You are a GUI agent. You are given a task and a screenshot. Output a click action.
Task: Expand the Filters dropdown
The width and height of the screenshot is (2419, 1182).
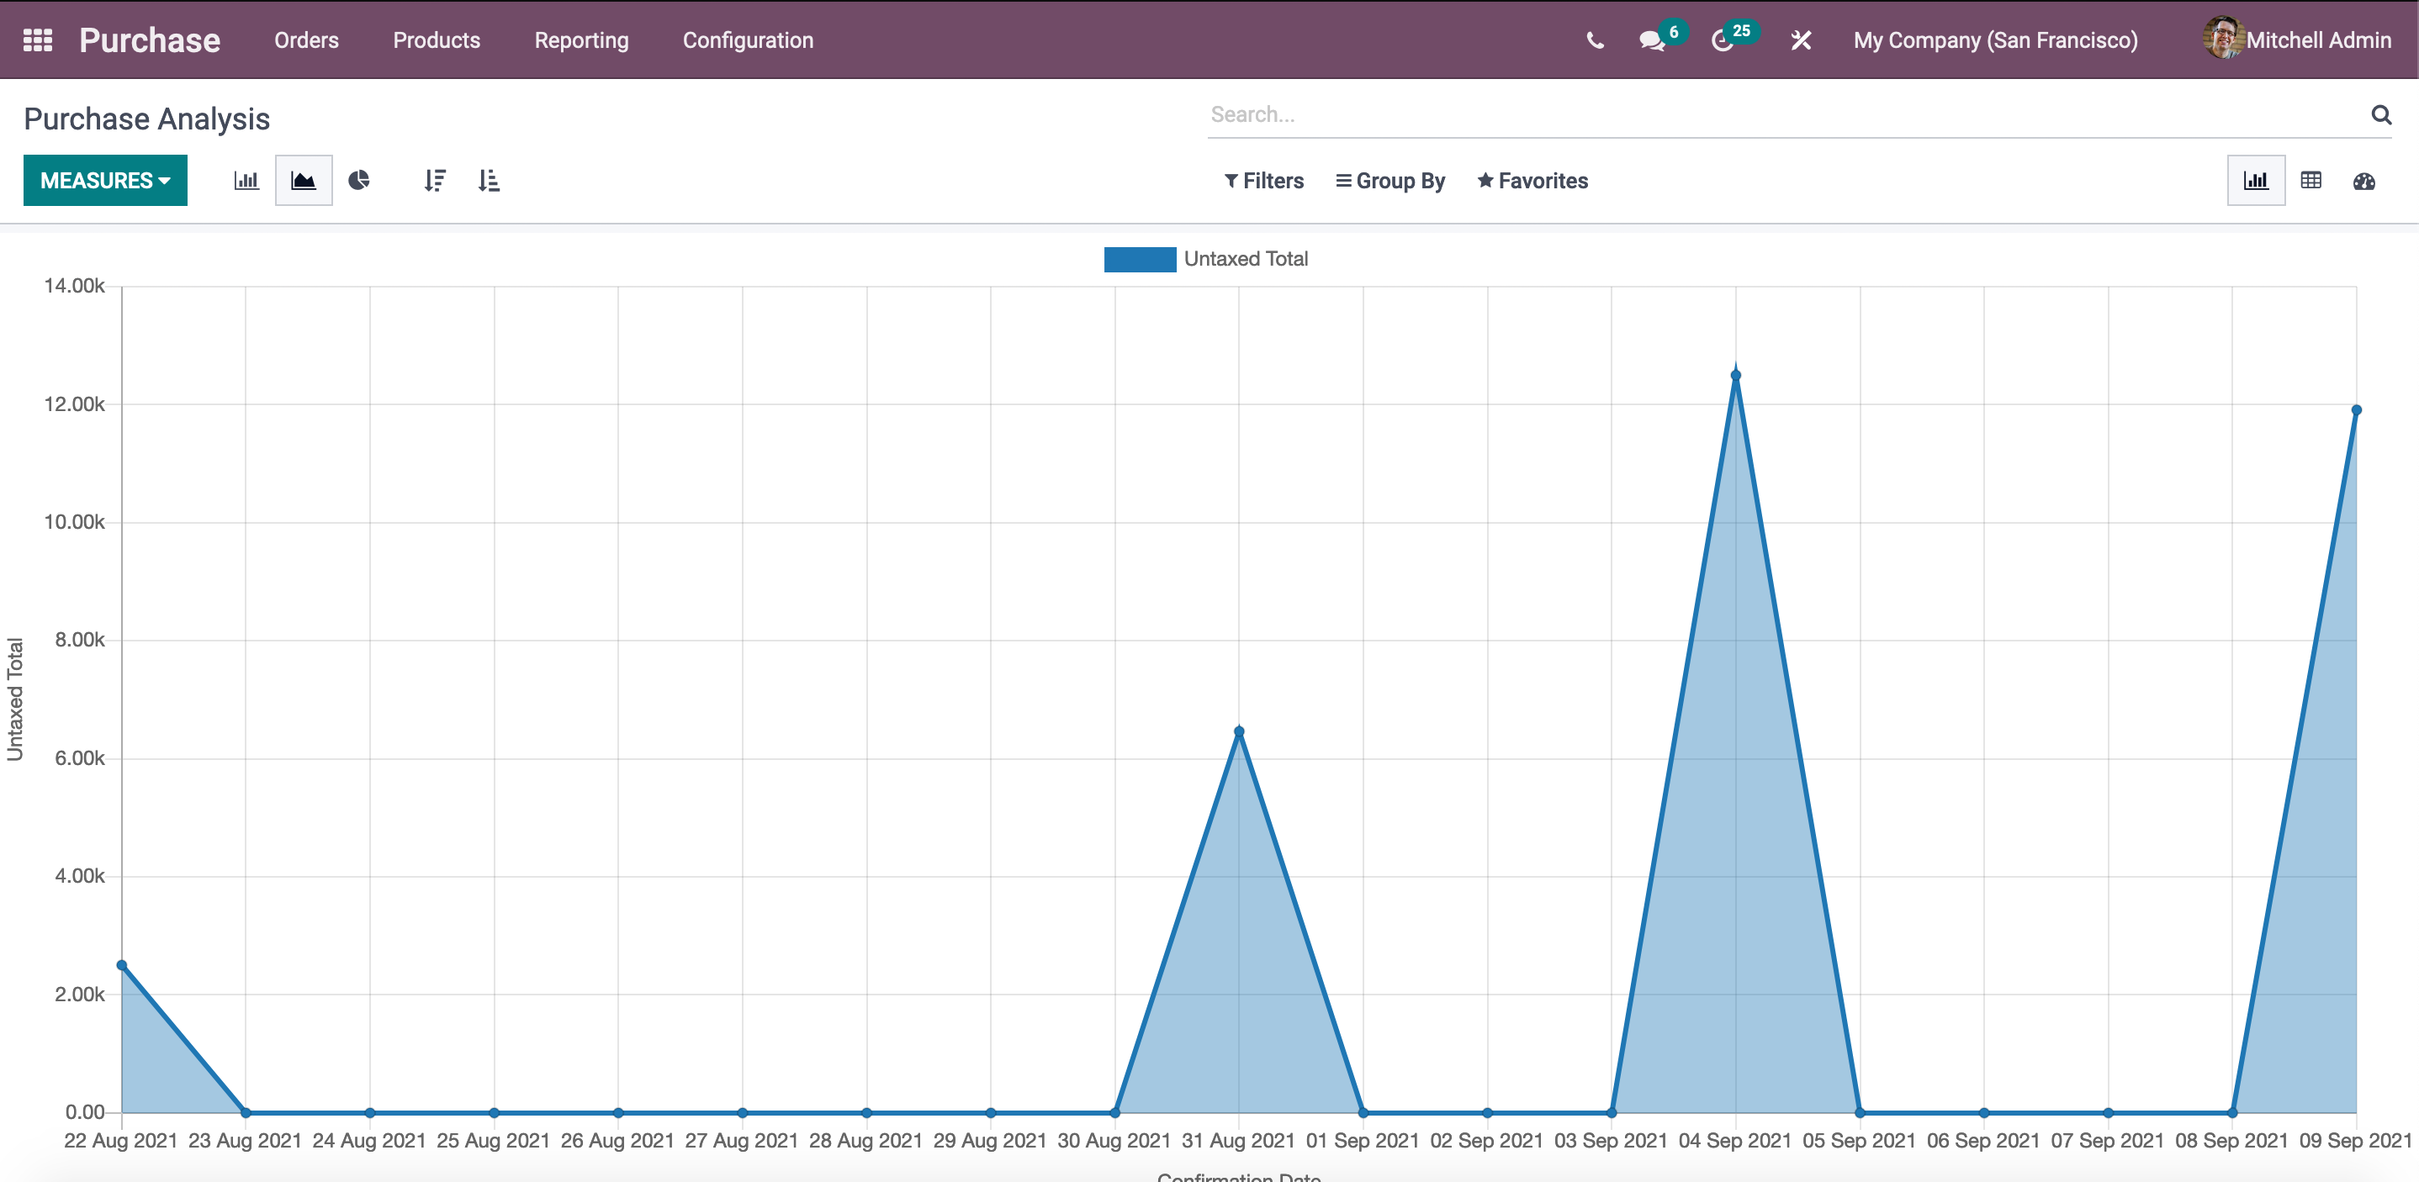click(x=1264, y=182)
